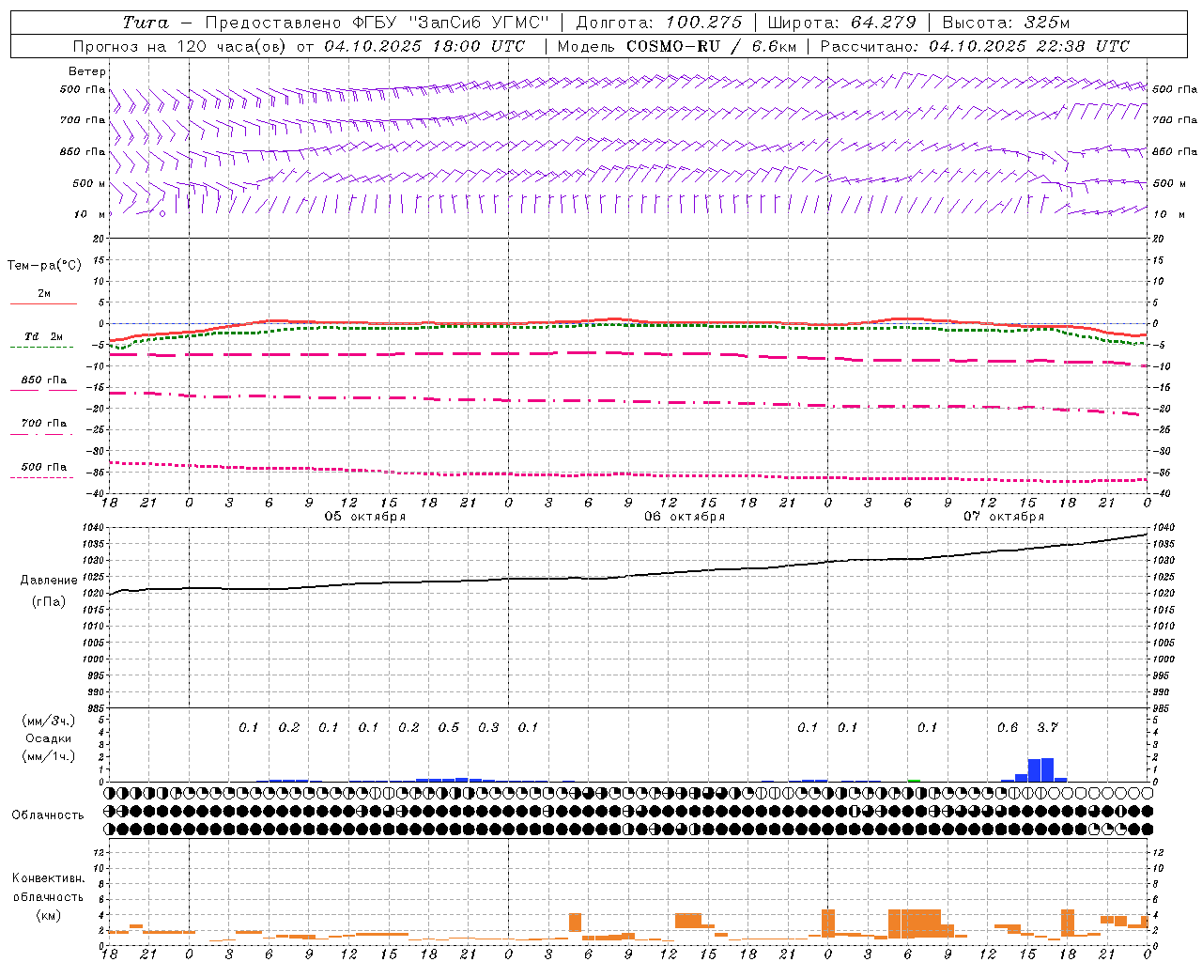Click the "Рассчитано: 04.10.2025 22:38 UTC" timestamp

point(975,46)
